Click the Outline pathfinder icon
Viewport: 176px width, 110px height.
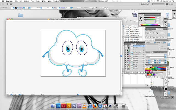(160, 37)
